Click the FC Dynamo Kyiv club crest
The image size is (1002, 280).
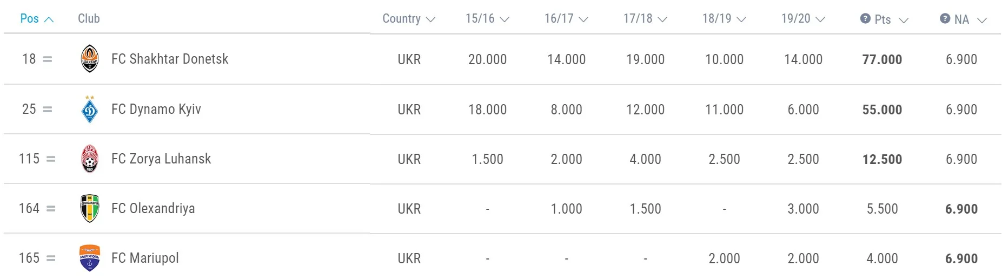(x=89, y=110)
